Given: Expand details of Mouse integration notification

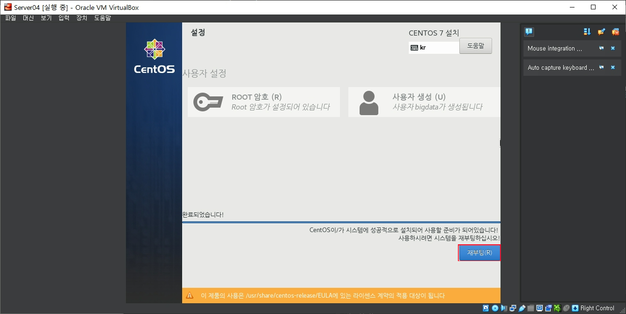Looking at the screenshot, I should pyautogui.click(x=602, y=48).
